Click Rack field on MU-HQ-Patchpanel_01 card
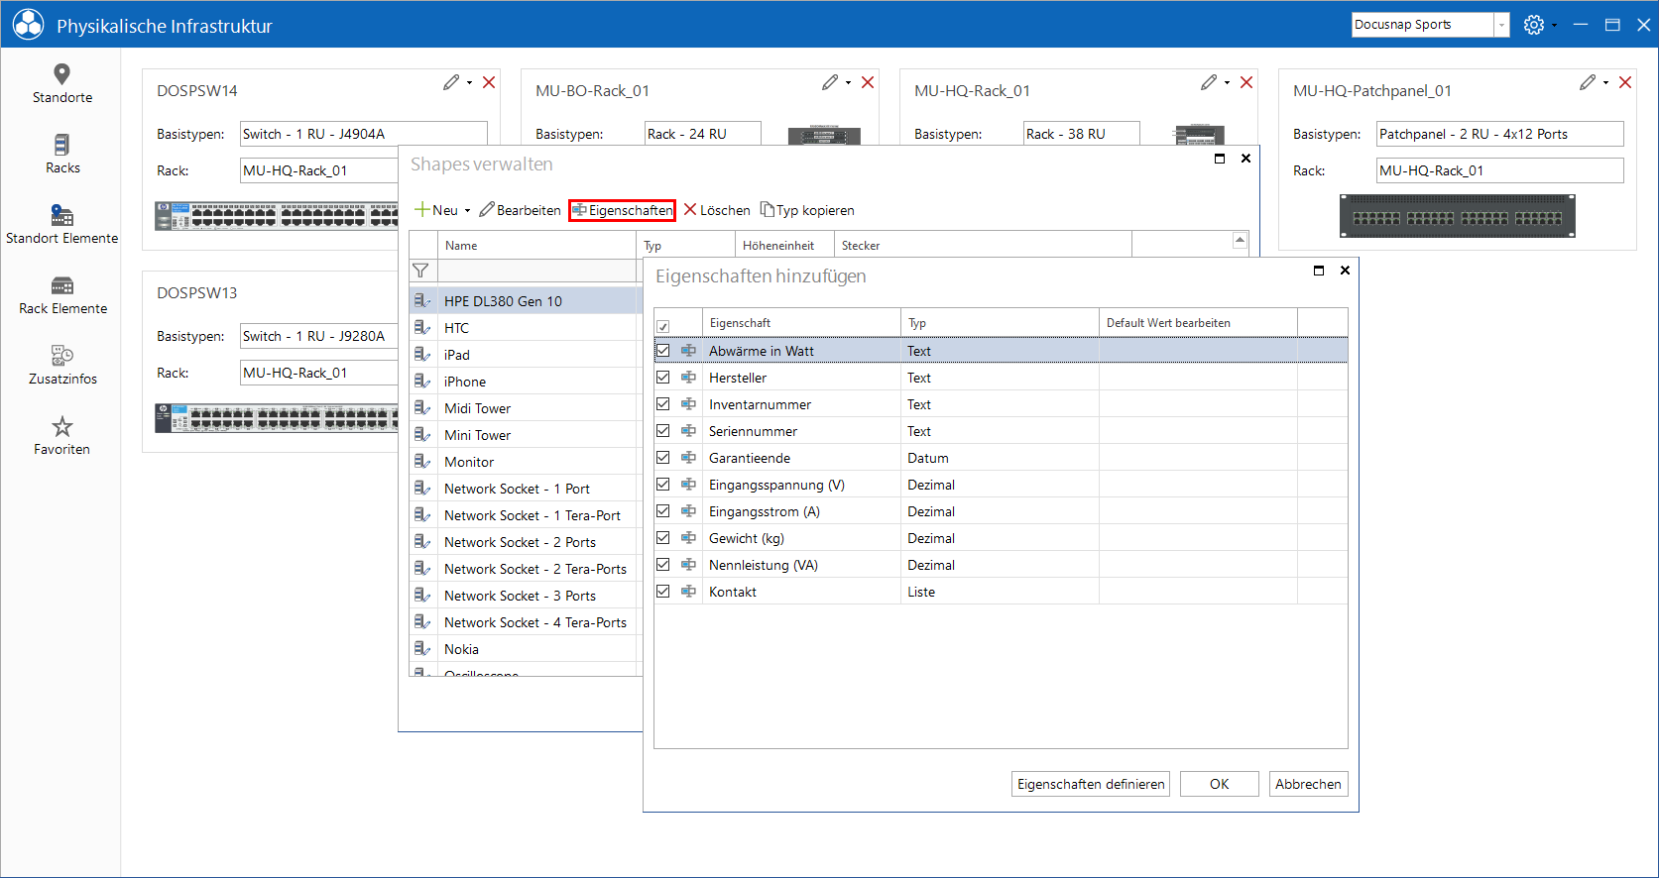This screenshot has height=878, width=1659. (1500, 170)
